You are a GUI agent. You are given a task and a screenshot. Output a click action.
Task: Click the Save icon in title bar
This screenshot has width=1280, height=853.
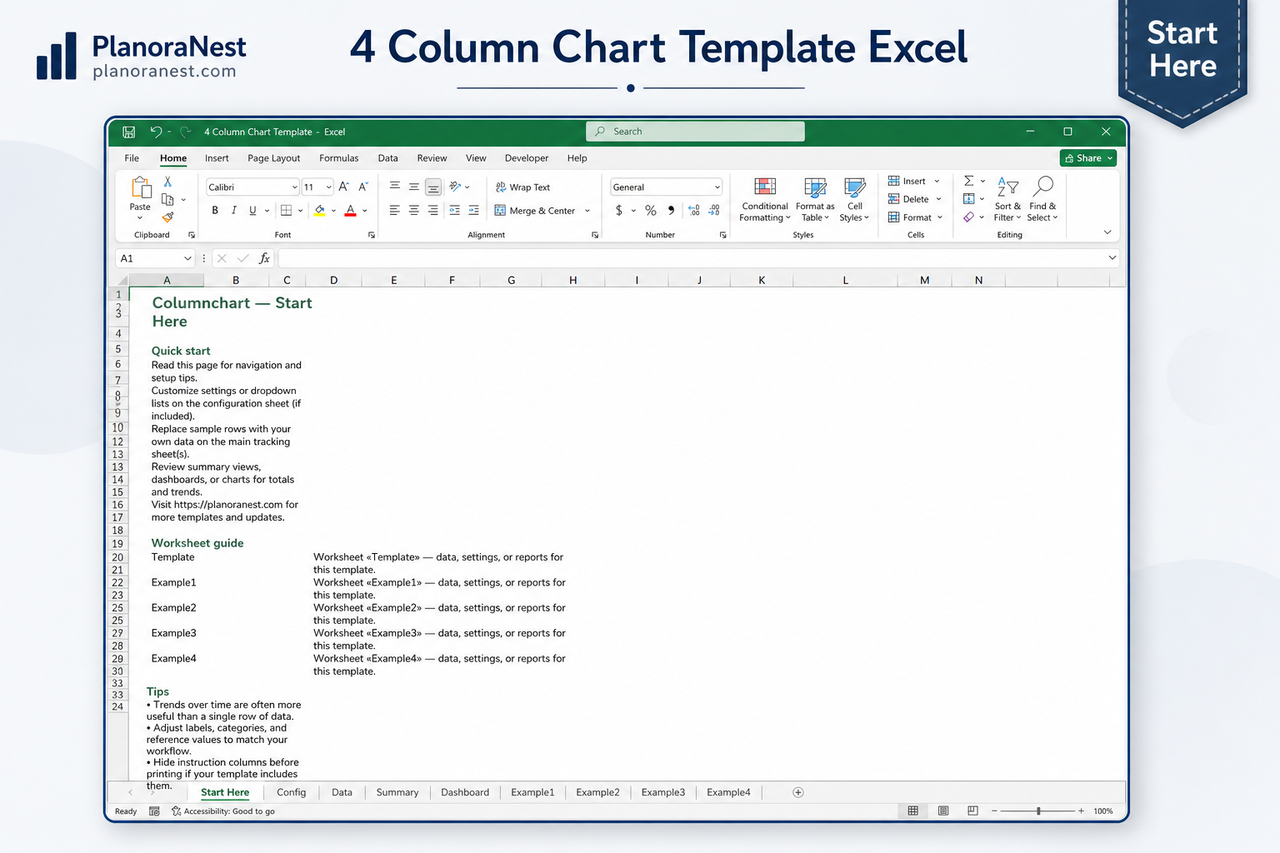[128, 132]
